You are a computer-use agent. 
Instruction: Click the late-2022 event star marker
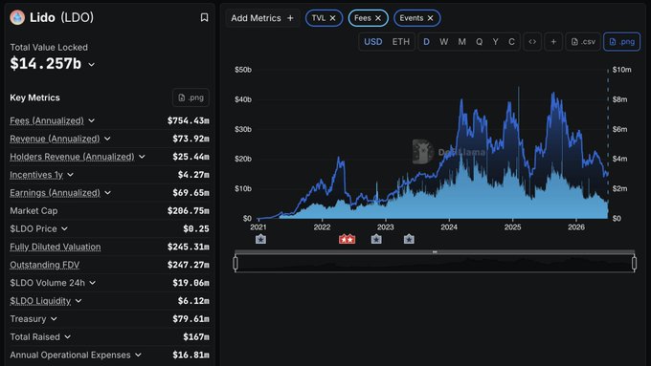click(376, 239)
